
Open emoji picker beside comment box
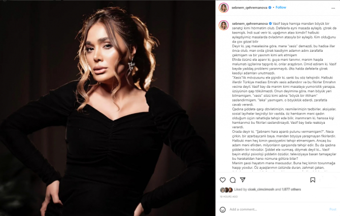click(222, 209)
